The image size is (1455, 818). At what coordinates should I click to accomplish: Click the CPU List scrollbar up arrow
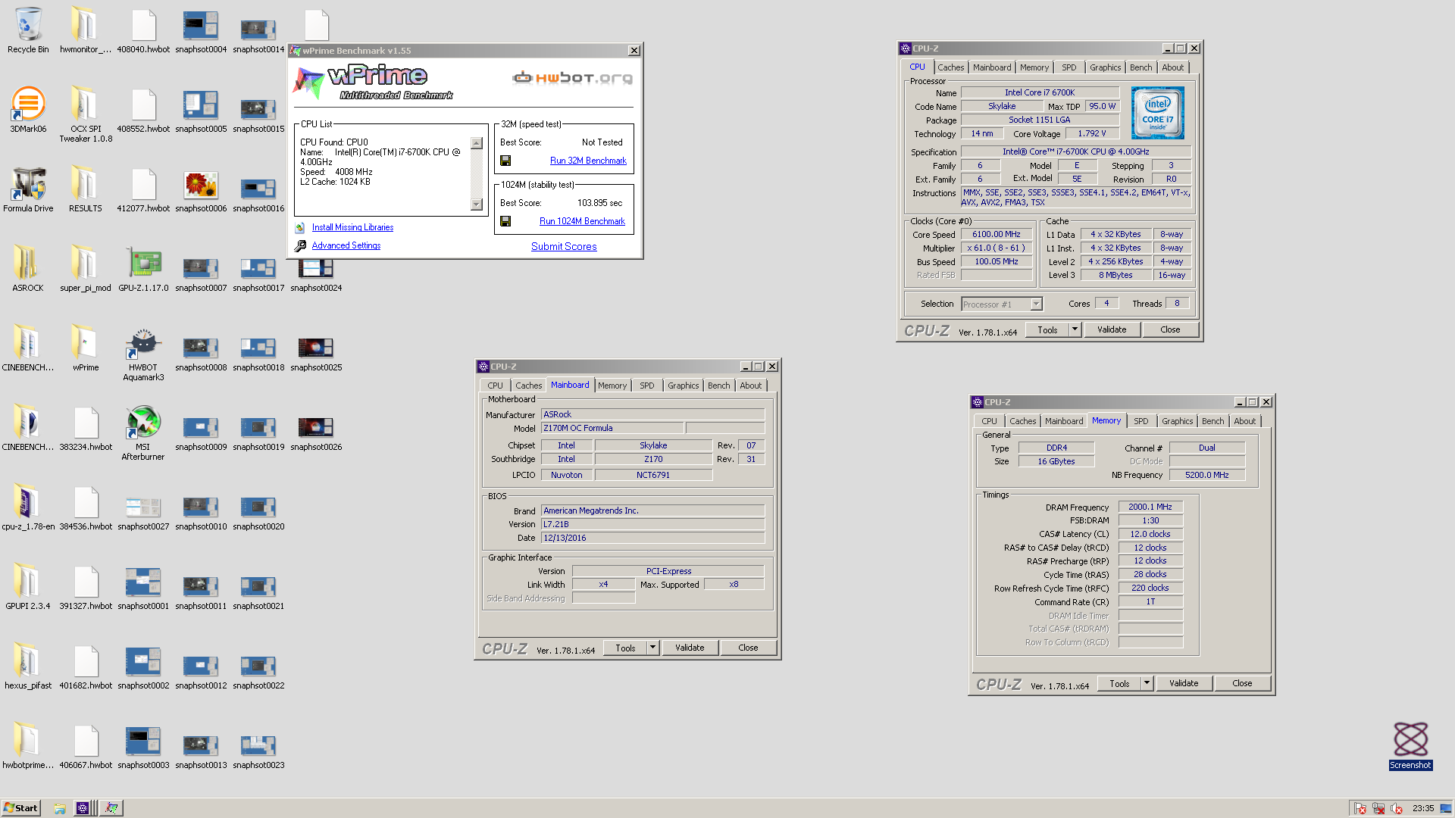477,143
